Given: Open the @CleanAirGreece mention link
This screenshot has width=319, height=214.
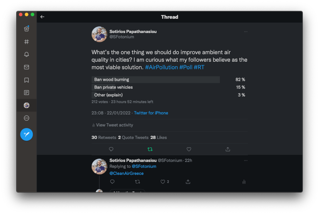Looking at the screenshot, I should (x=126, y=174).
